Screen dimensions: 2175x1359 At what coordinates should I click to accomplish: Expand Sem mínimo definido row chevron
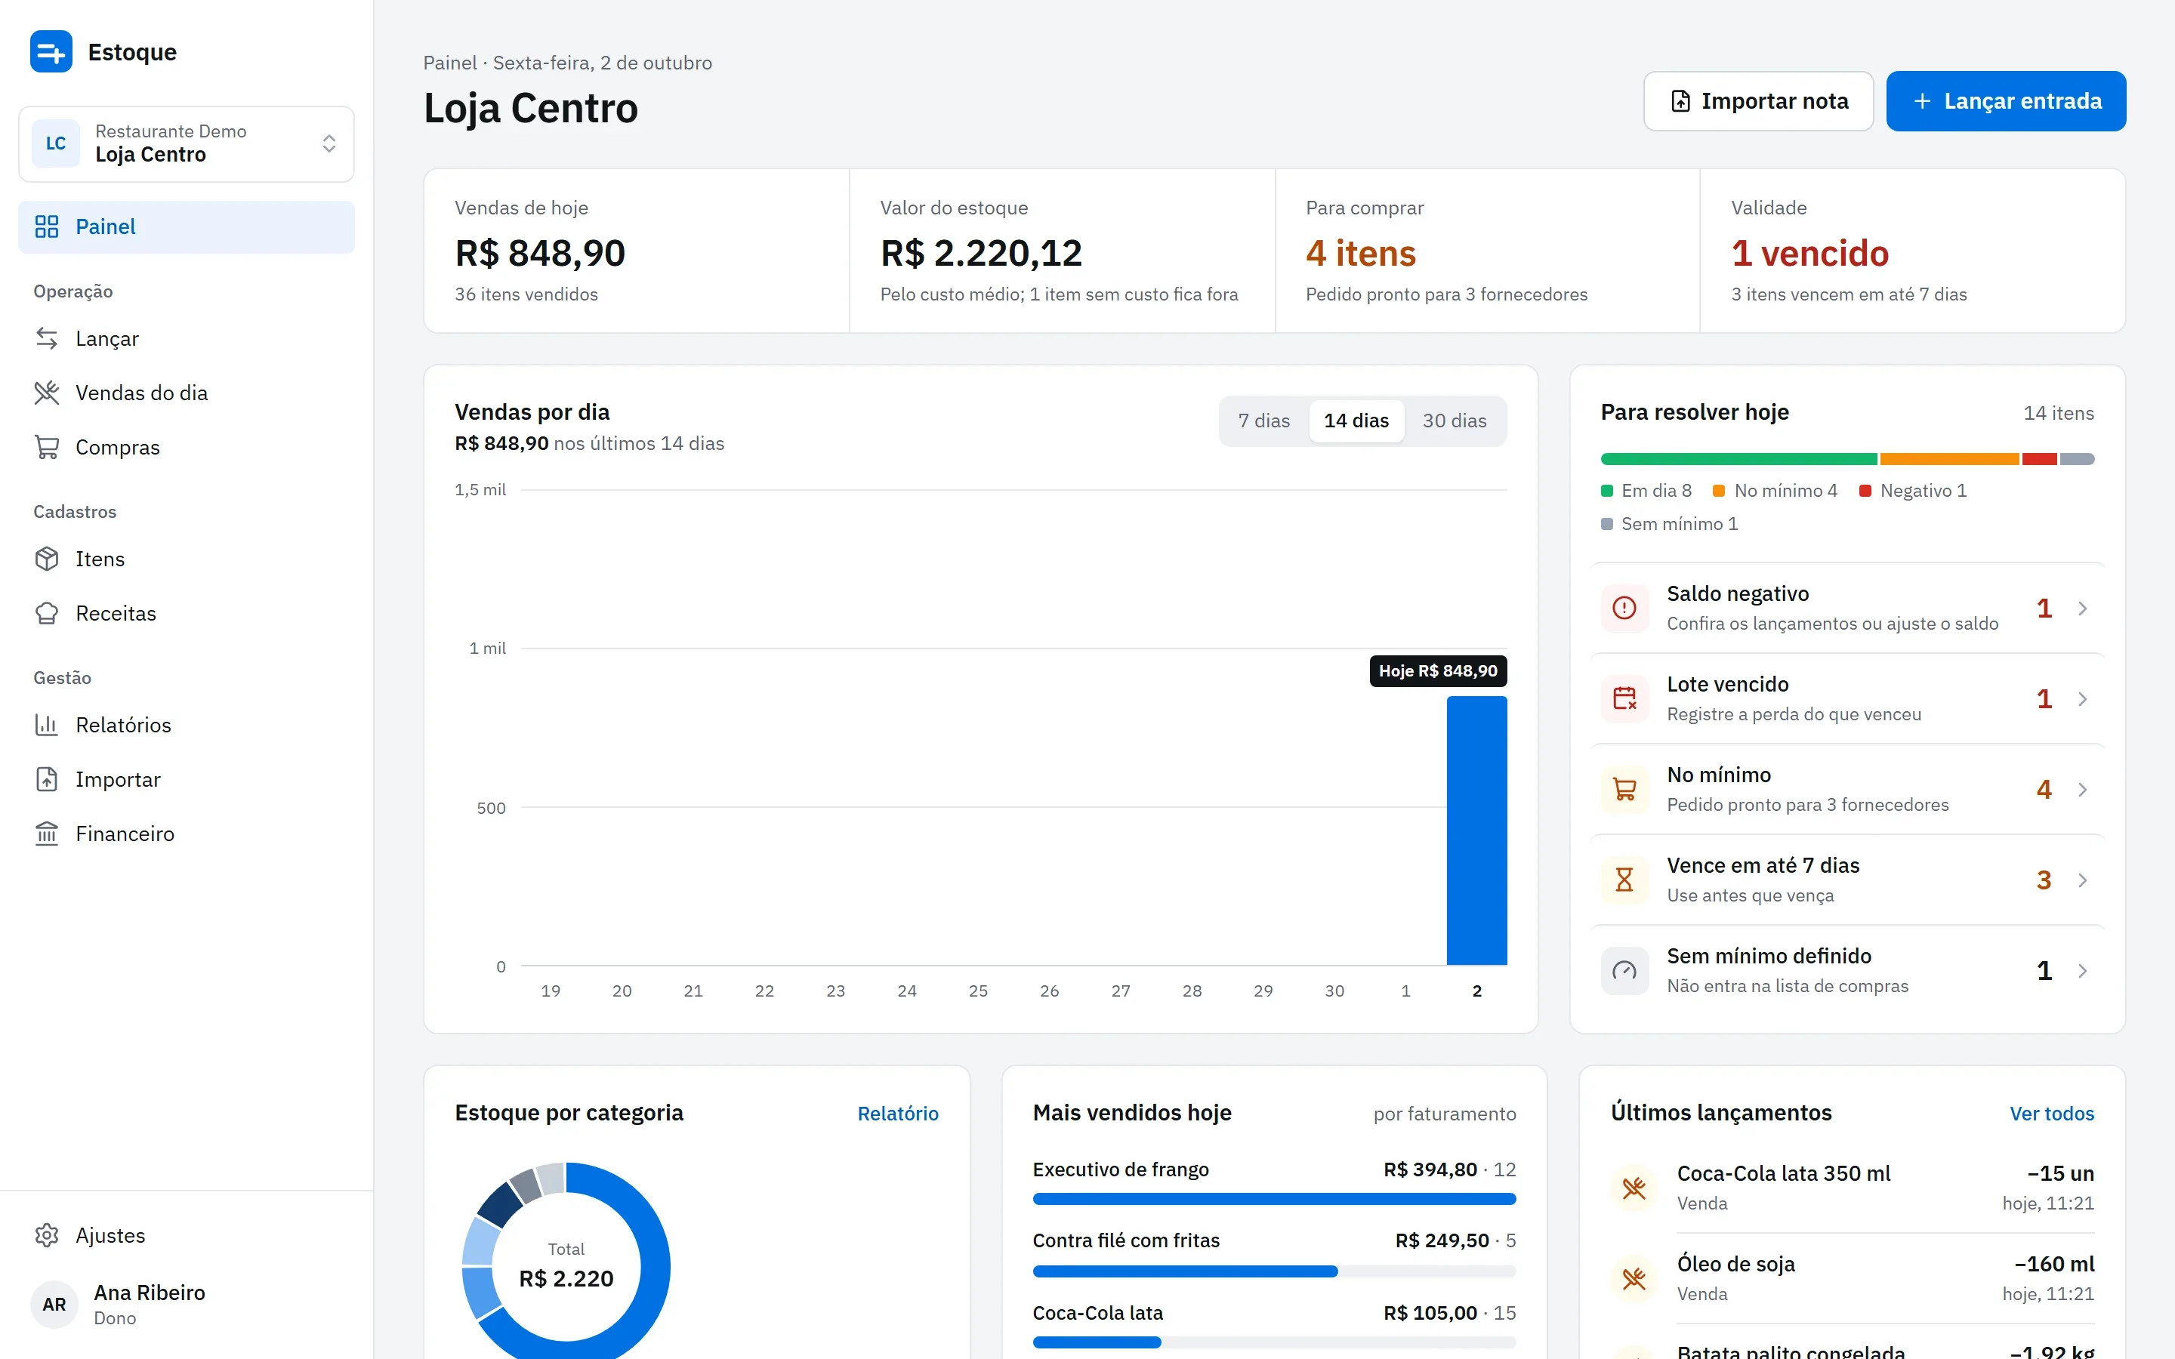(x=2082, y=971)
